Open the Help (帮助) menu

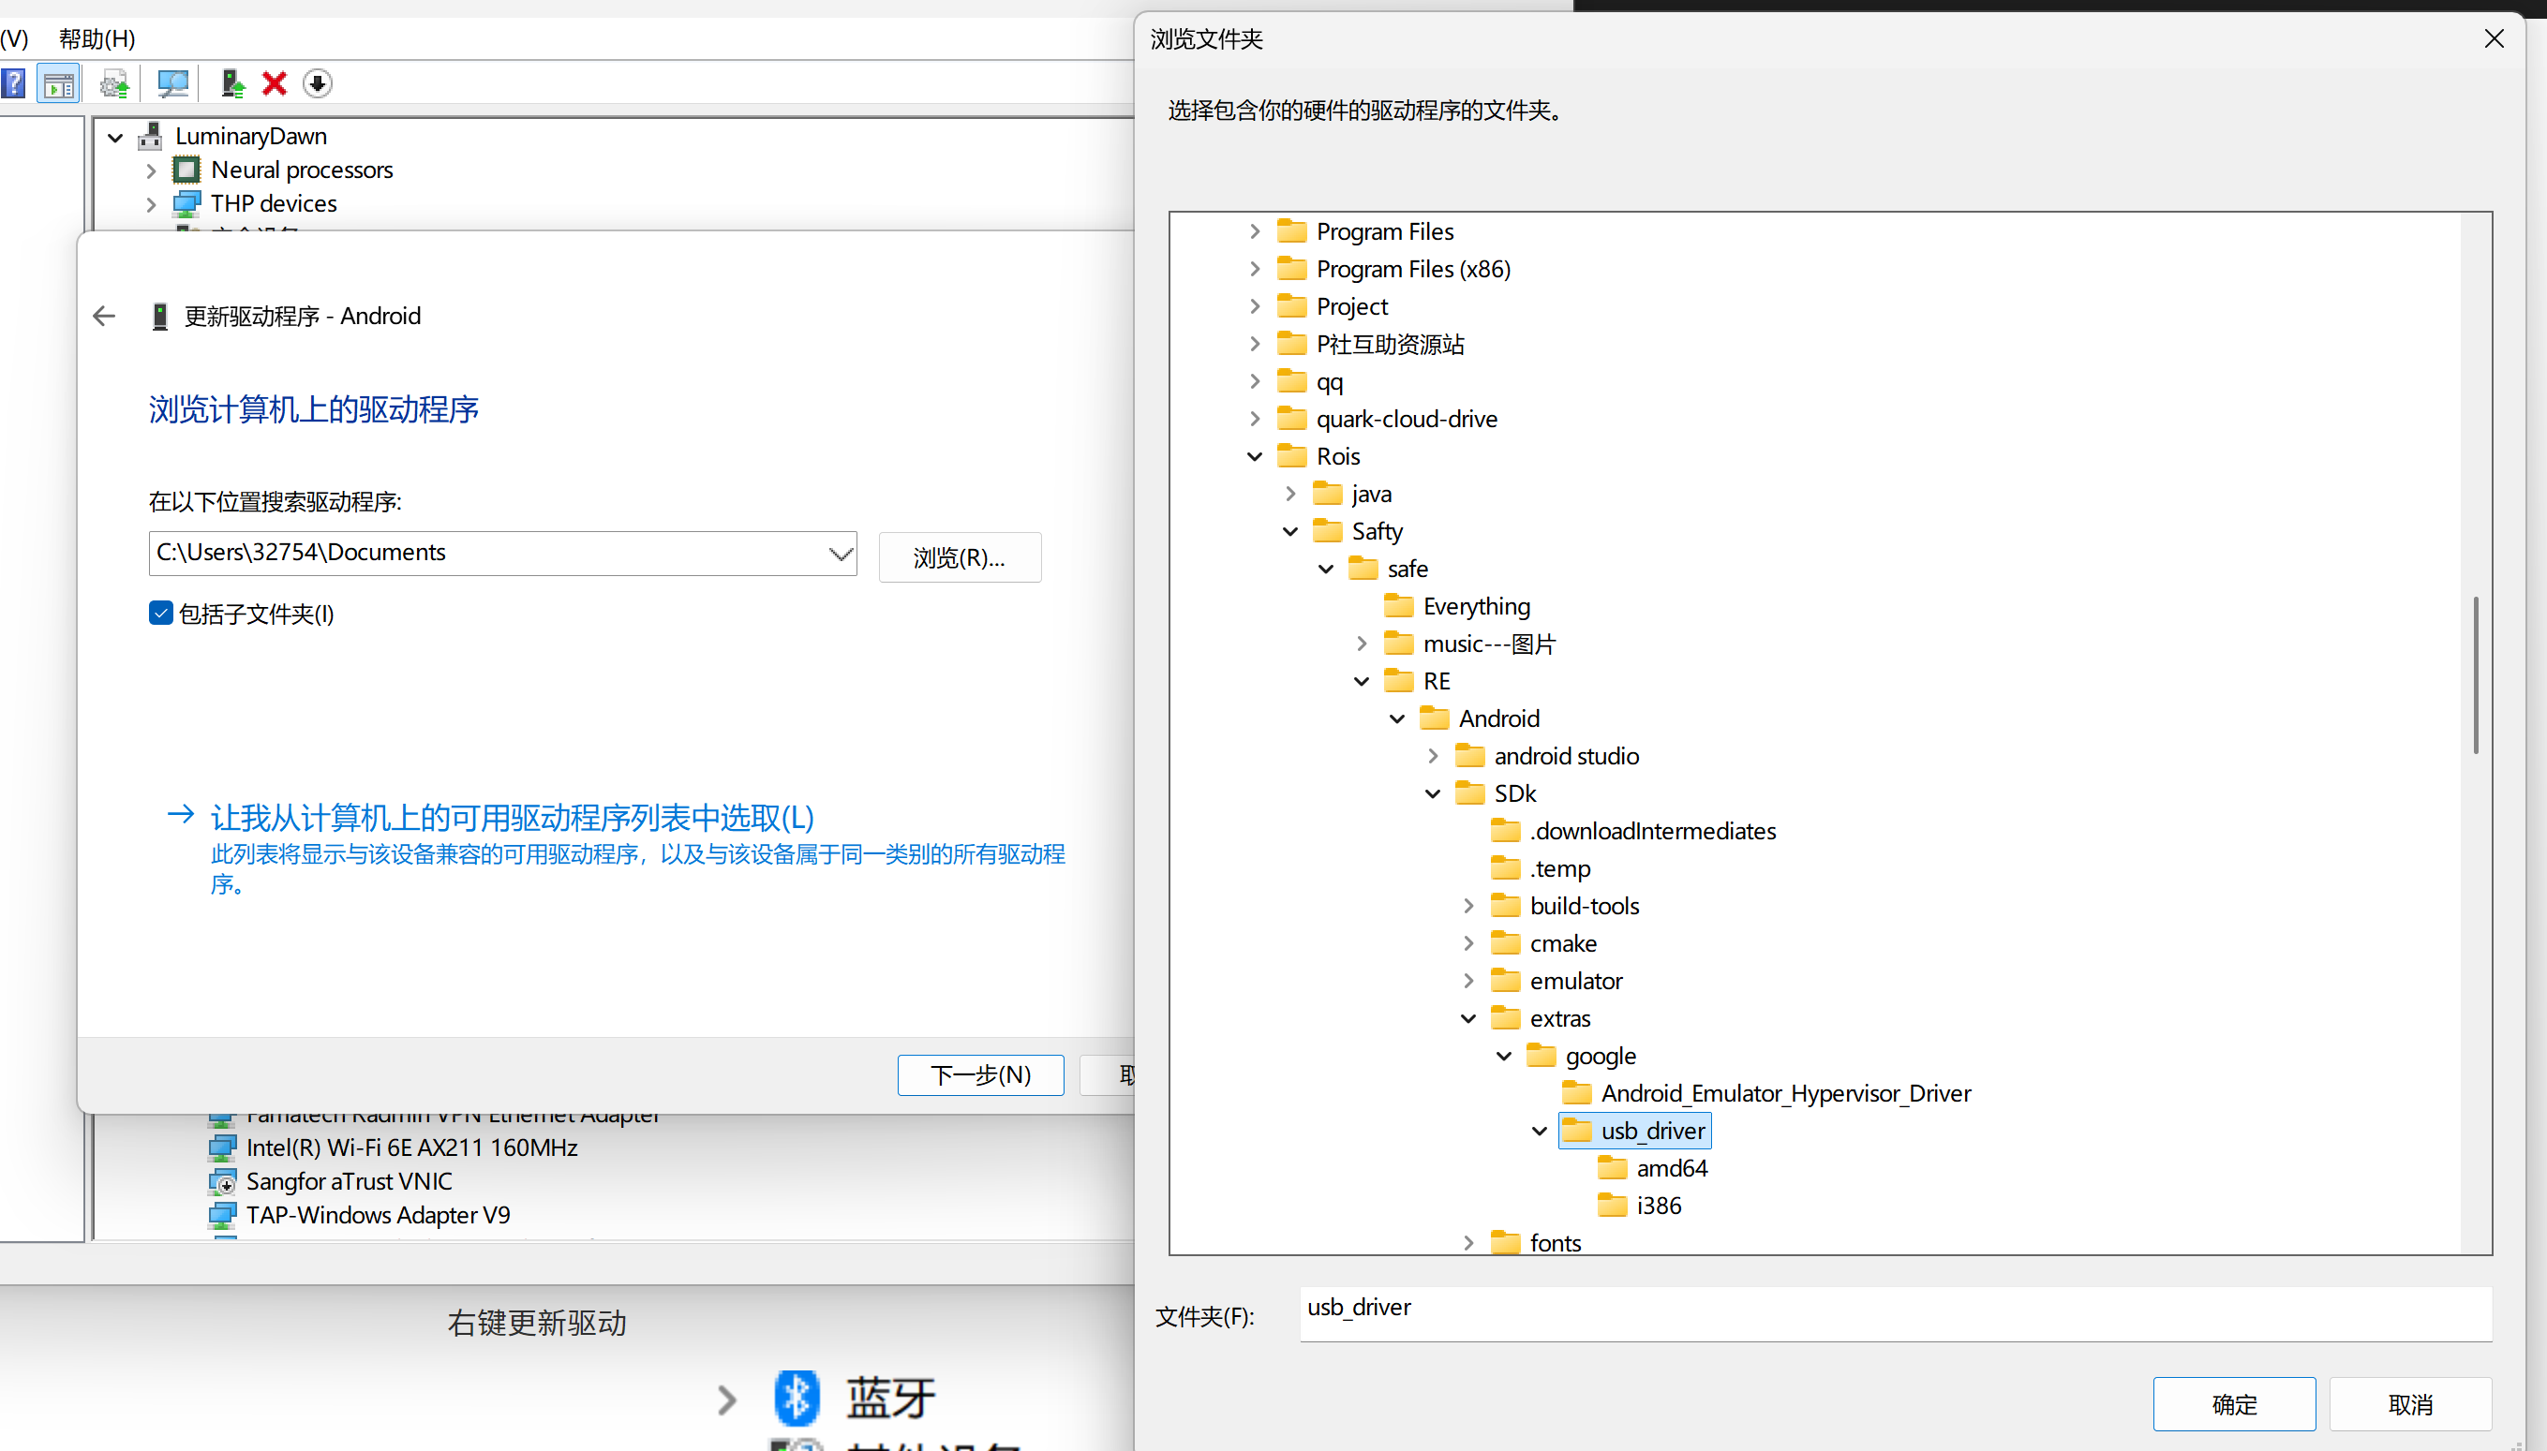tap(97, 37)
